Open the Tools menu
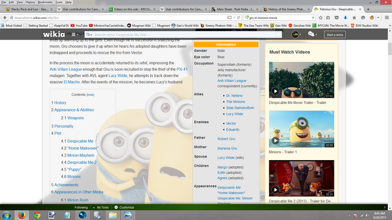 pos(59,2)
